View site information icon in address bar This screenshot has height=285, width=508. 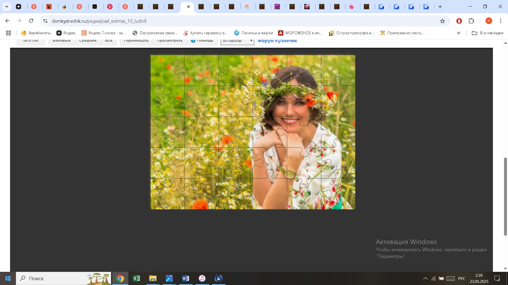[x=45, y=21]
